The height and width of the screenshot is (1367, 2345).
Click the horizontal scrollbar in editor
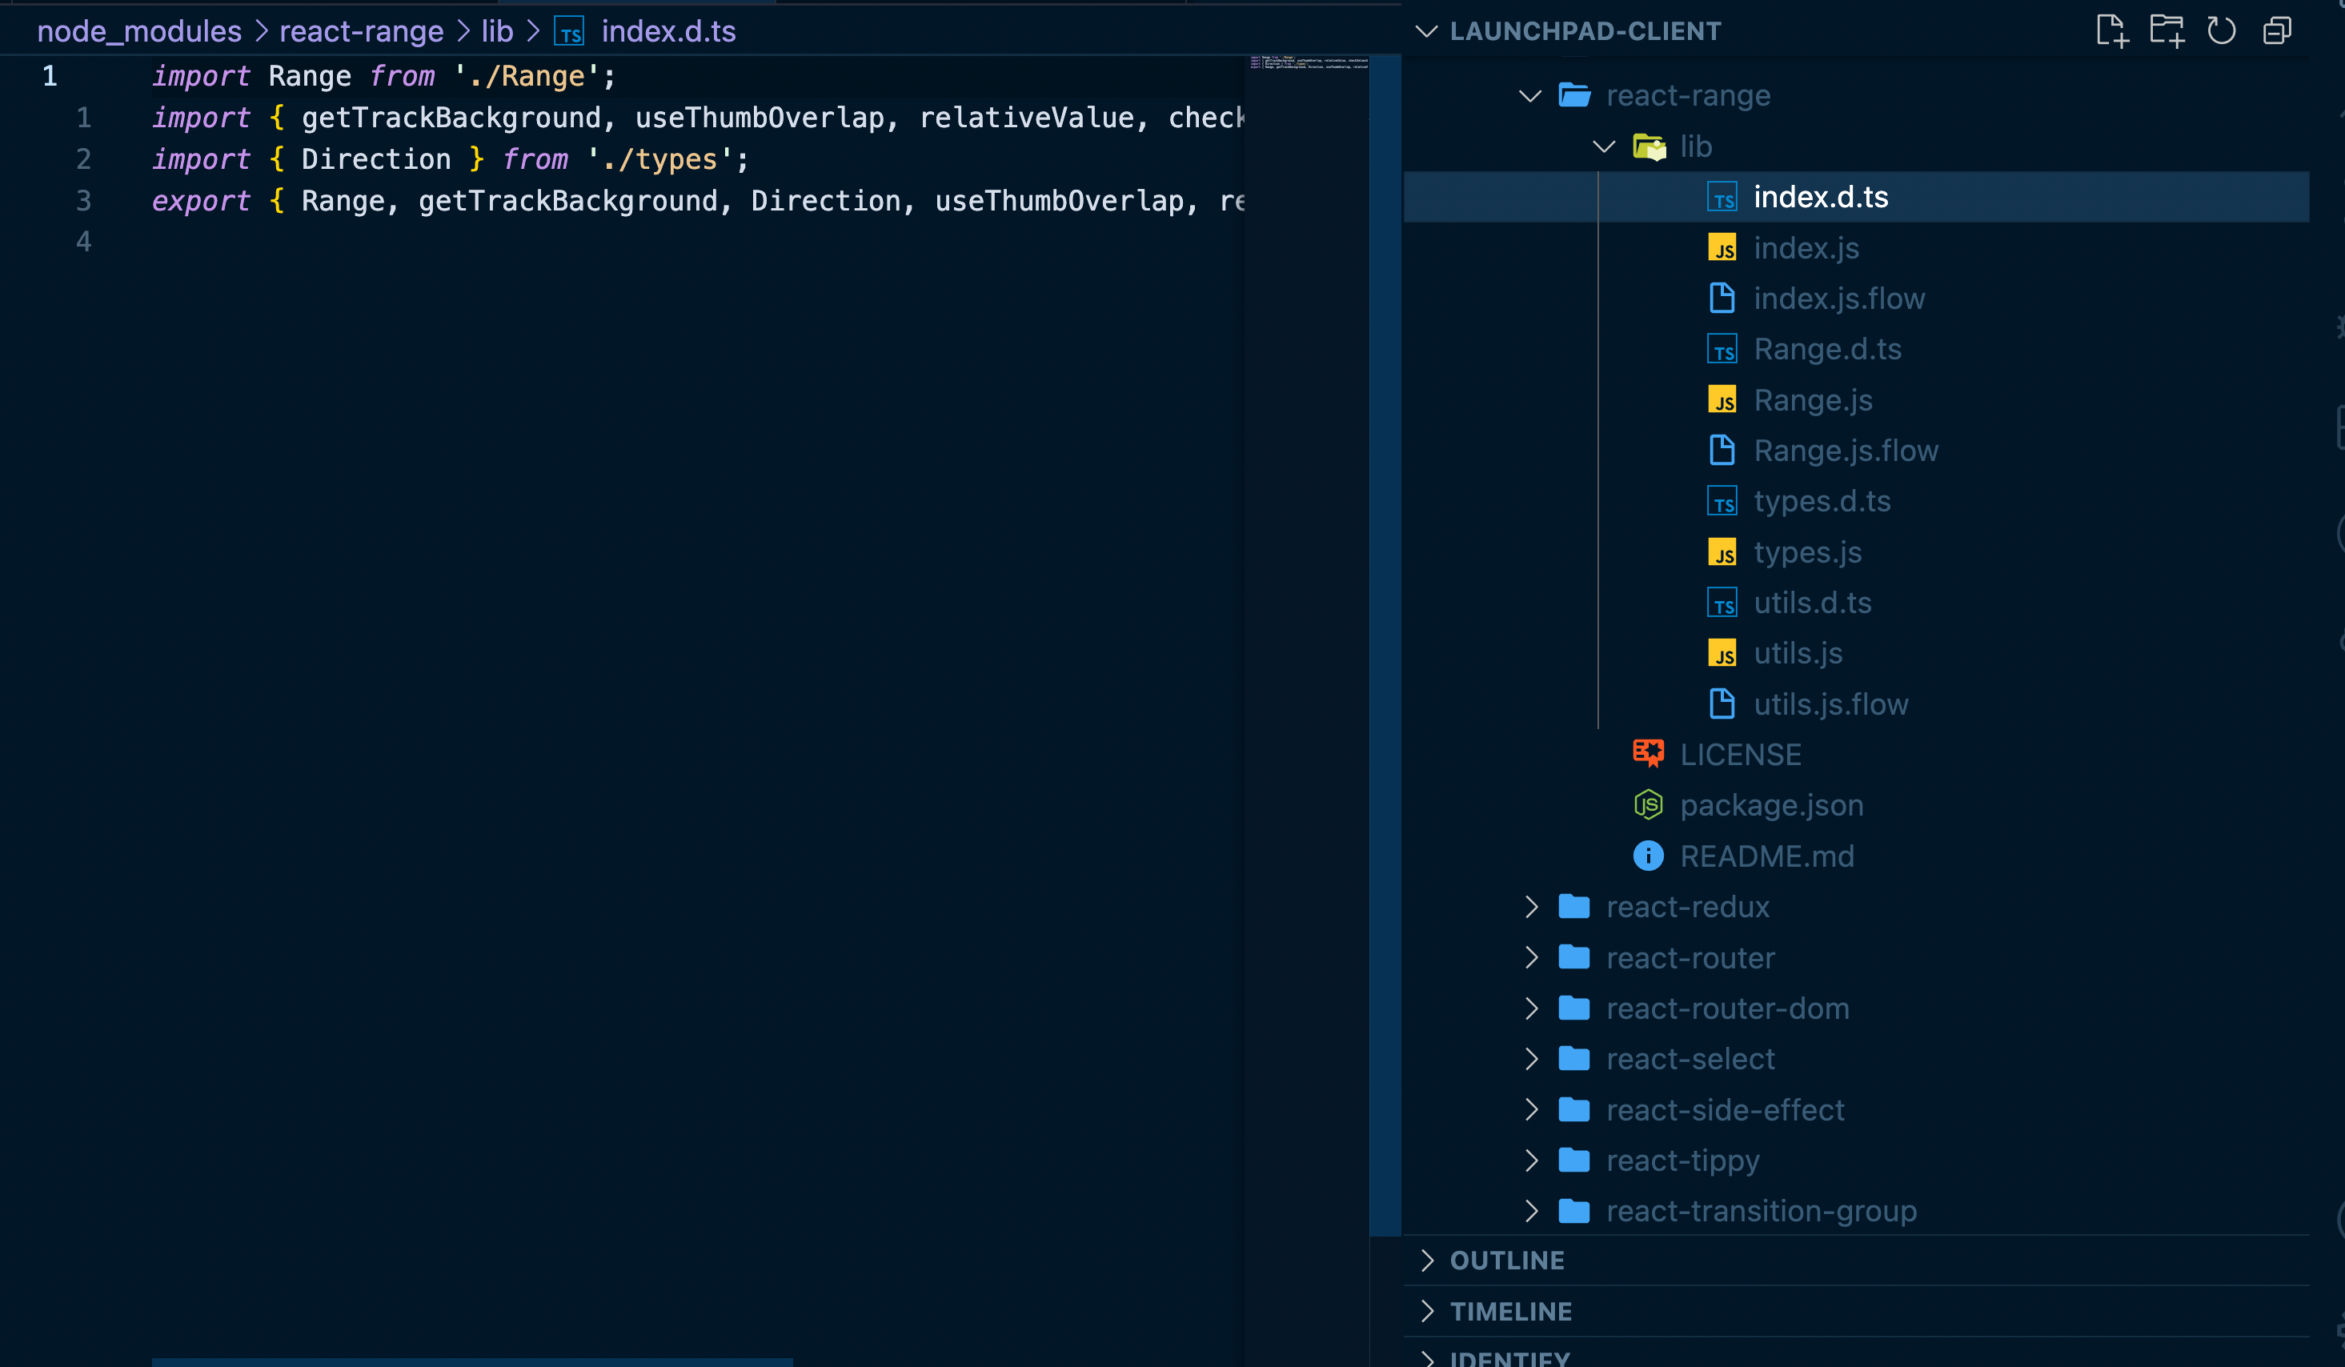click(x=471, y=1361)
